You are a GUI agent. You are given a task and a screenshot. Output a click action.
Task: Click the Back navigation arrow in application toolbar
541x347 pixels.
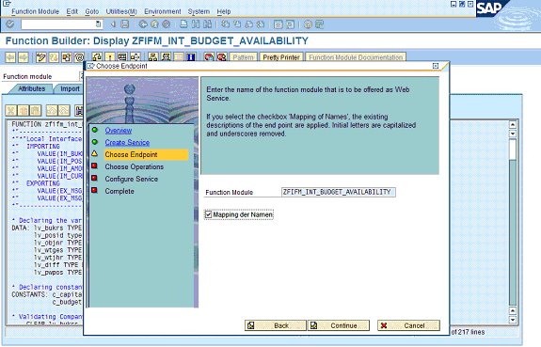click(x=10, y=57)
